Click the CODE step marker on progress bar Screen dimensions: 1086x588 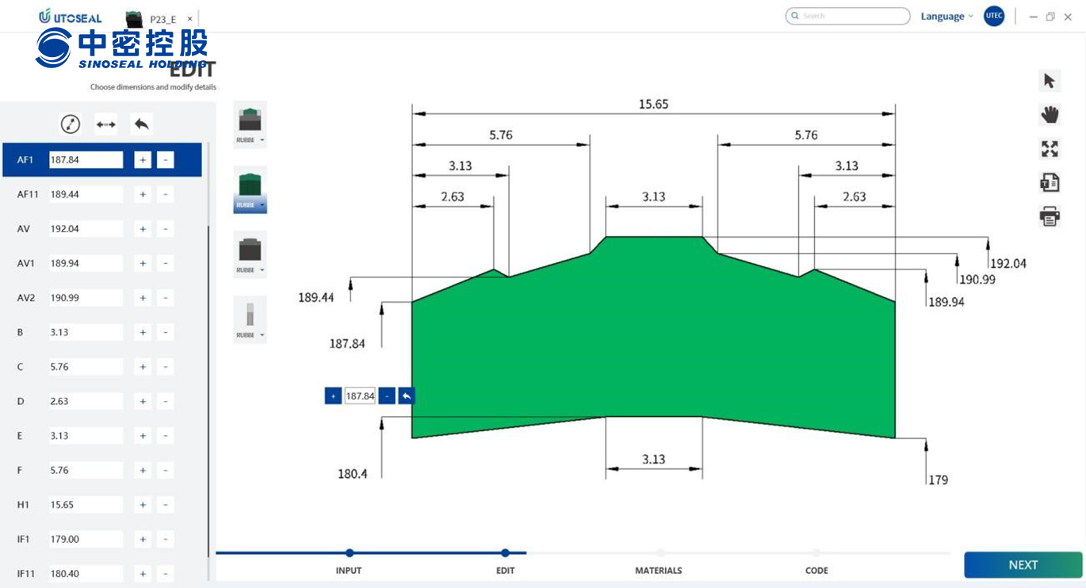coord(816,554)
